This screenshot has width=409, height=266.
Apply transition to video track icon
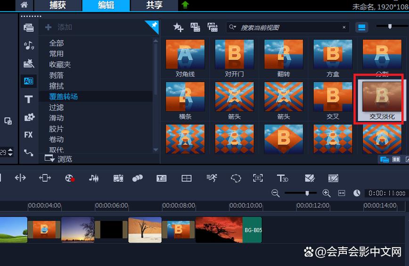pyautogui.click(x=195, y=27)
